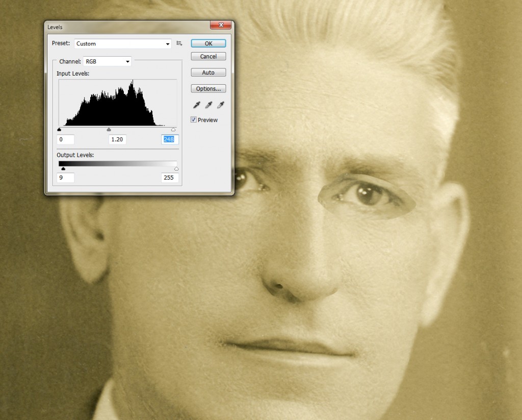Screen dimensions: 522x420
Task: Open the Preset dropdown set to Custom
Action: [x=123, y=44]
